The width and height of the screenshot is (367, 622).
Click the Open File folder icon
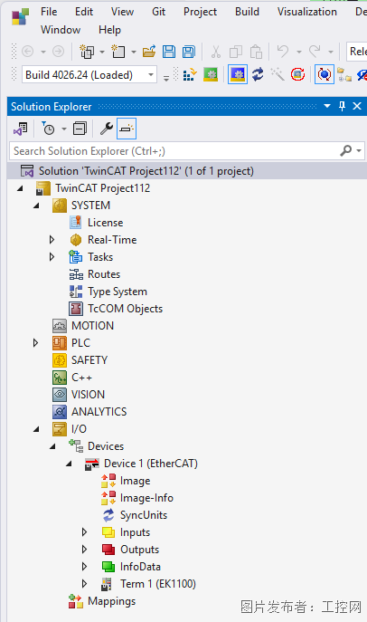pyautogui.click(x=149, y=52)
